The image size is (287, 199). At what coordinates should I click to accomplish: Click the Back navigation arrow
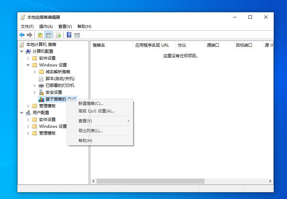pos(21,34)
